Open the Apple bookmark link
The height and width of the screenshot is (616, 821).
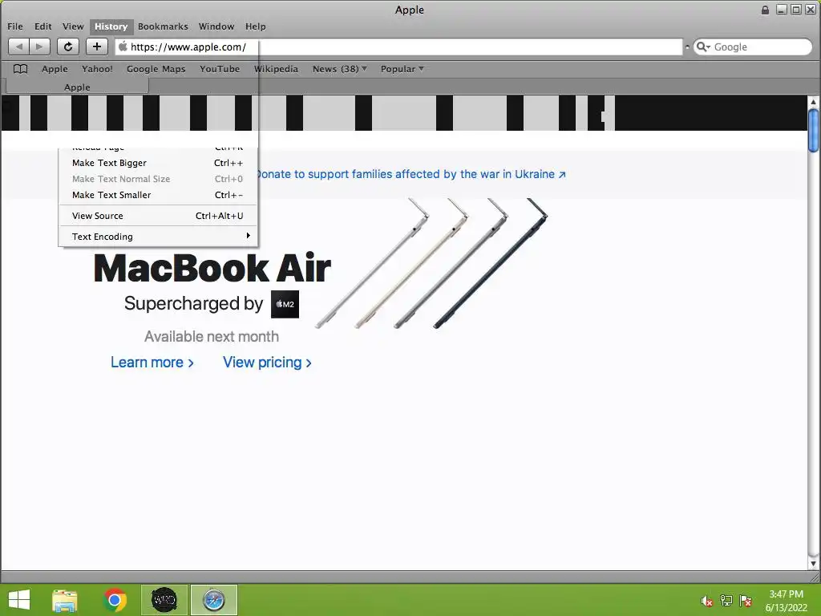pos(55,69)
